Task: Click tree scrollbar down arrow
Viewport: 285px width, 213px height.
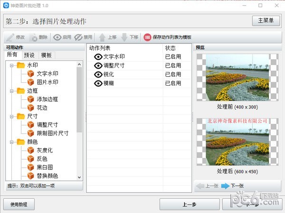Action: point(79,177)
